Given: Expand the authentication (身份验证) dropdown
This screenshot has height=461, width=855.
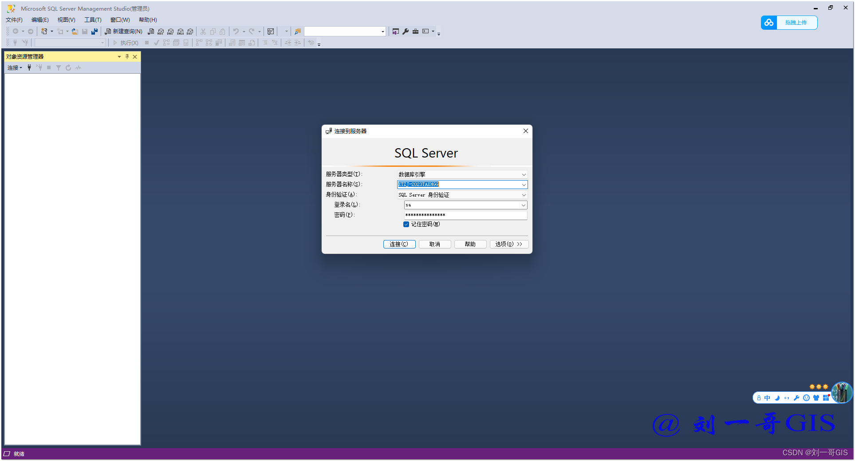Looking at the screenshot, I should tap(524, 195).
